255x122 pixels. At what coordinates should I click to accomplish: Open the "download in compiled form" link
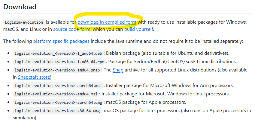[x=107, y=22]
